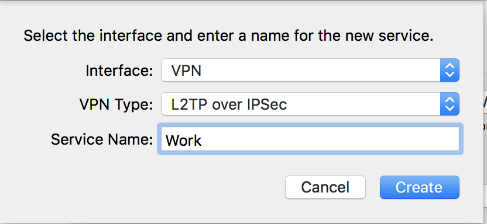Click the VPN Type label
This screenshot has height=224, width=487.
pyautogui.click(x=116, y=104)
